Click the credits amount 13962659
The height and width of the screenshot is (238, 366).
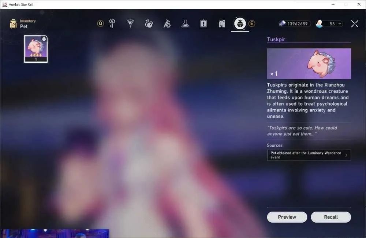click(x=298, y=24)
